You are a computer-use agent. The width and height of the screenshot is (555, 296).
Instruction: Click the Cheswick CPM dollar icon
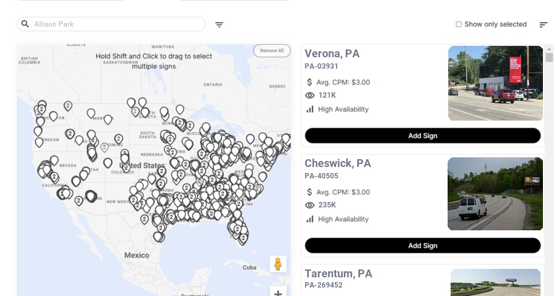pos(309,192)
